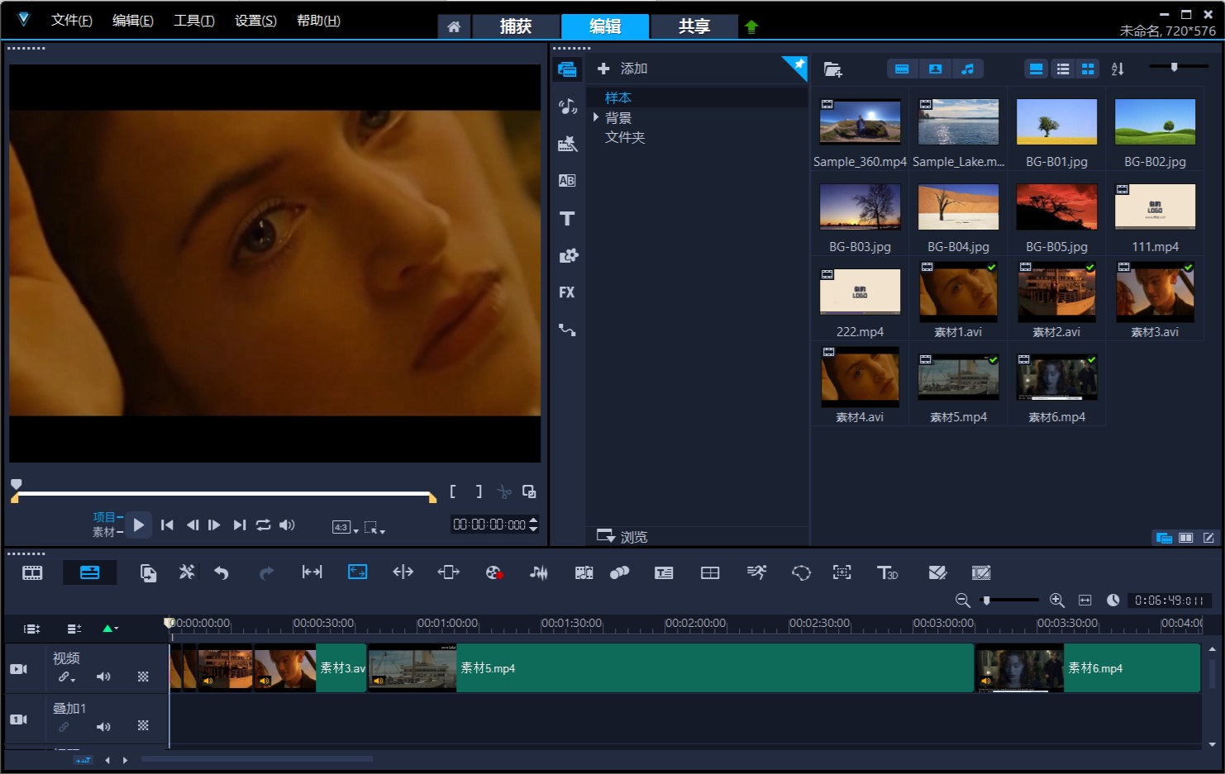Select 项目 preview mode
1225x774 pixels.
104,517
